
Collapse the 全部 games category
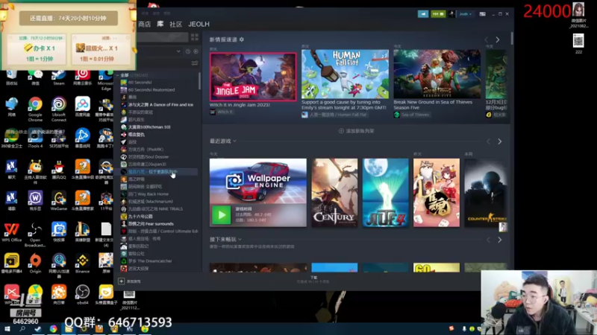click(118, 75)
